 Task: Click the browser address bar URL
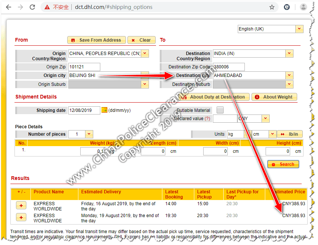pos(114,7)
